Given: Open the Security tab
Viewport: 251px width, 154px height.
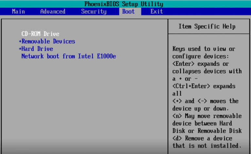Looking at the screenshot, I should click(x=94, y=11).
